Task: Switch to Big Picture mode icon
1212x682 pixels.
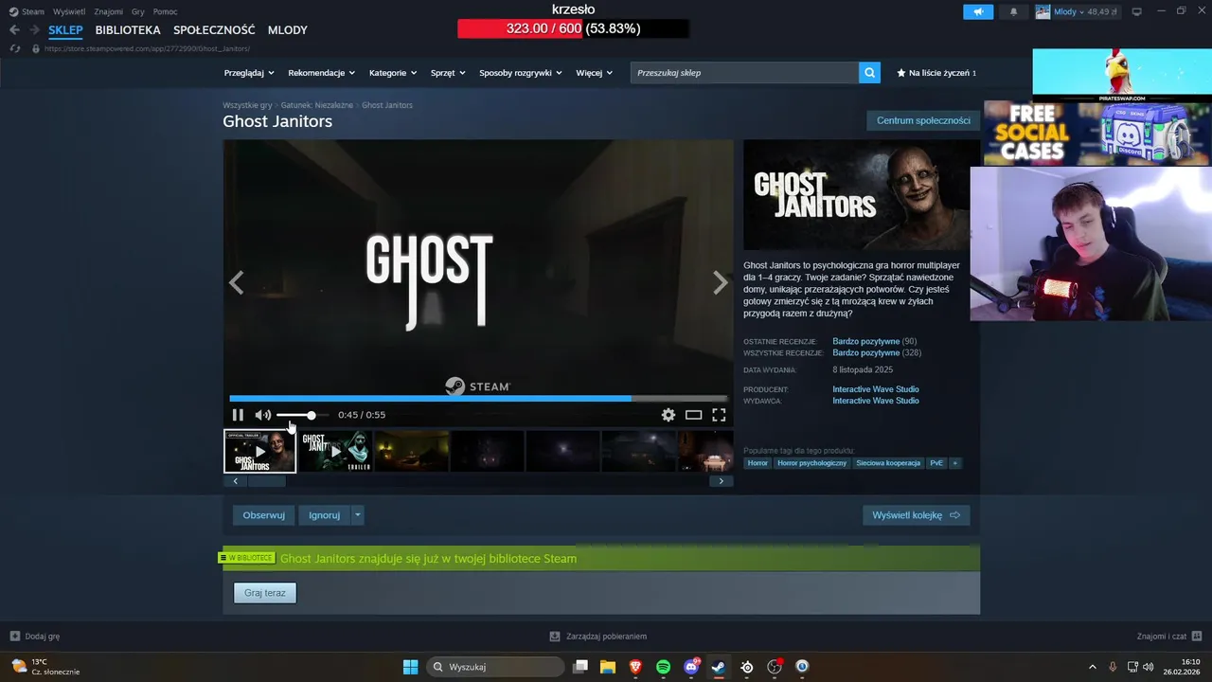Action: point(1137,11)
